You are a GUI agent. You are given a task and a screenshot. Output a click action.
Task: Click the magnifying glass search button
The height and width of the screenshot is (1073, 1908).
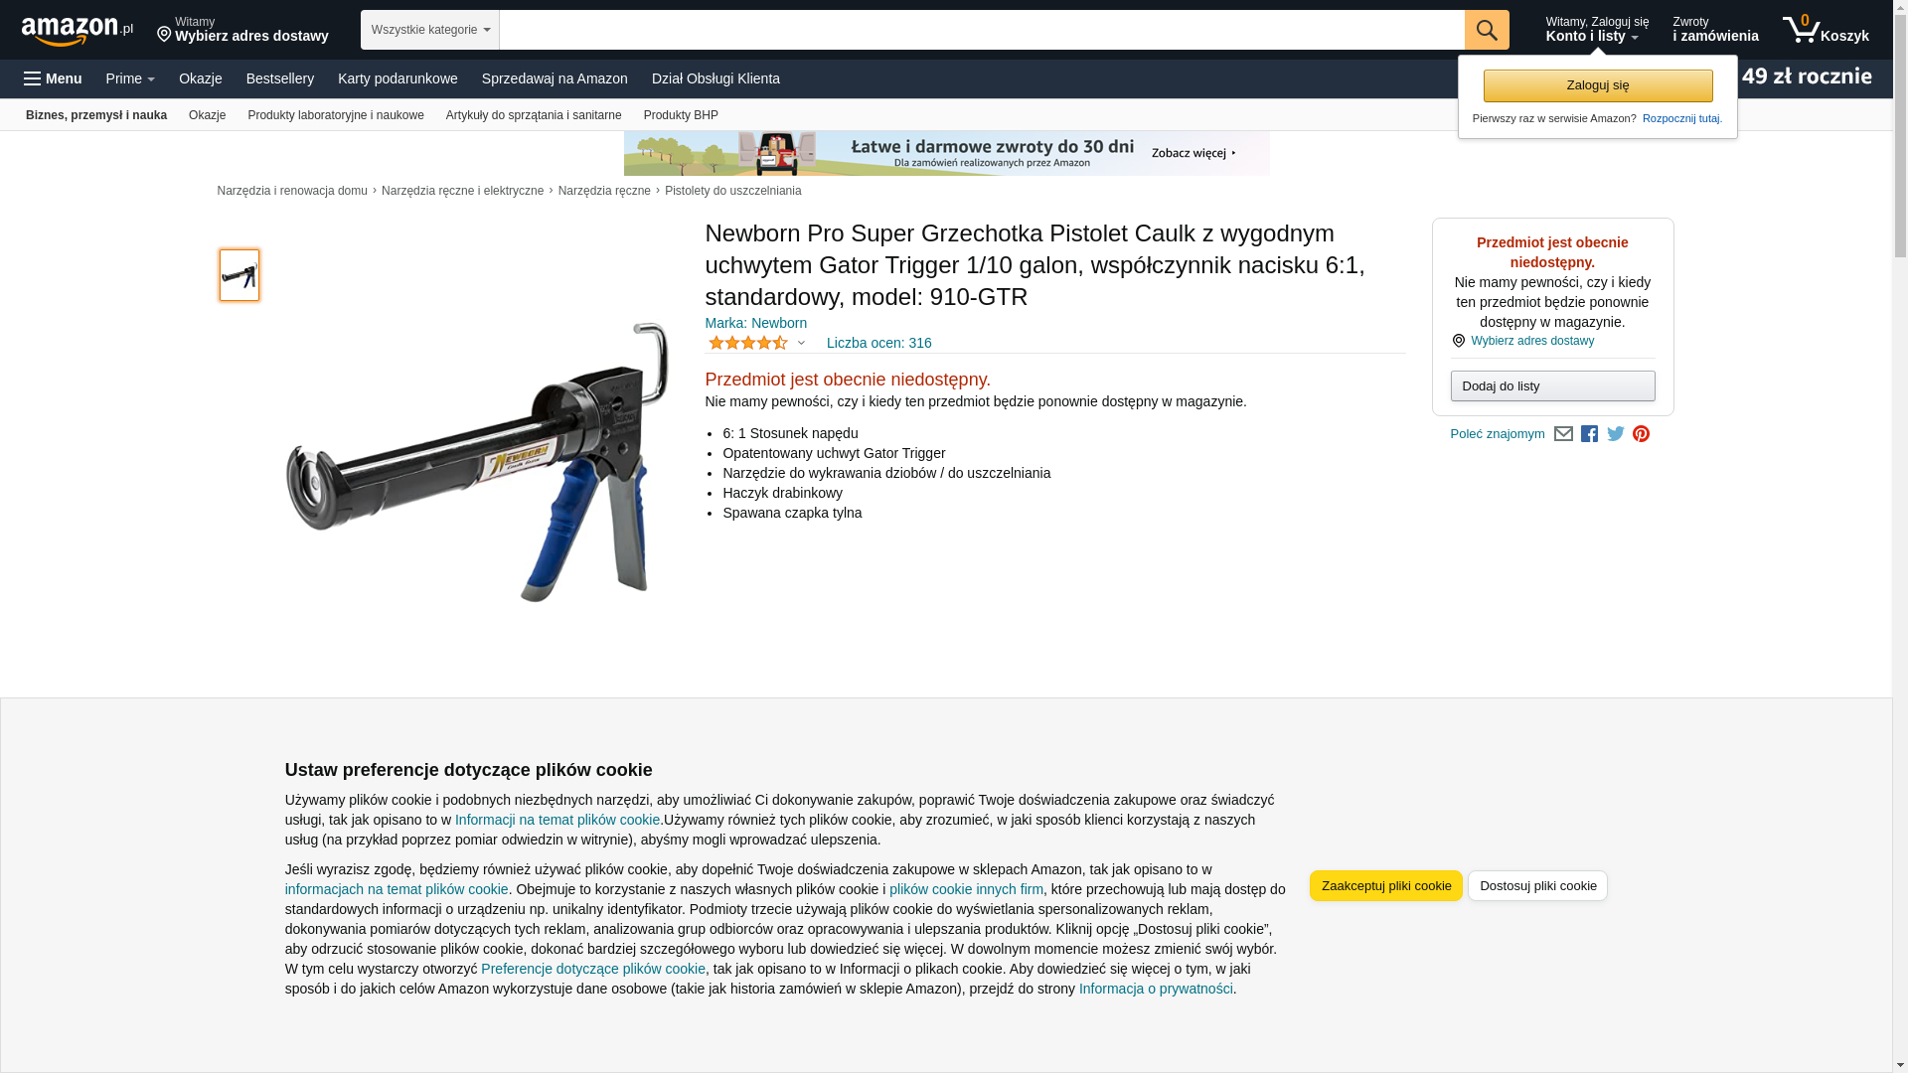coord(1487,30)
